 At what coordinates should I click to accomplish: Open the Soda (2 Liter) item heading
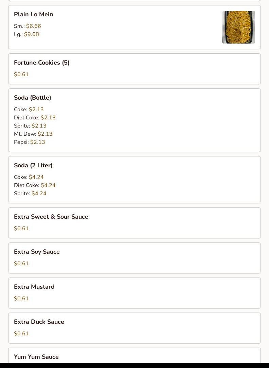(33, 165)
